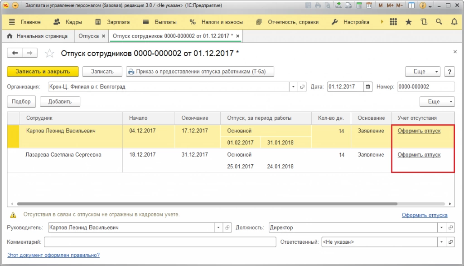Screen dimensions: 464x266
Task: Click scrollbar right arrow in table
Action: pyautogui.click(x=450, y=204)
